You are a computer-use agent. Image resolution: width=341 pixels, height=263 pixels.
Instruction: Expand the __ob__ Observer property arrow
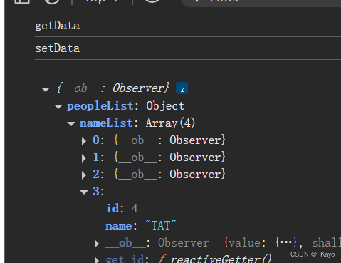click(97, 244)
